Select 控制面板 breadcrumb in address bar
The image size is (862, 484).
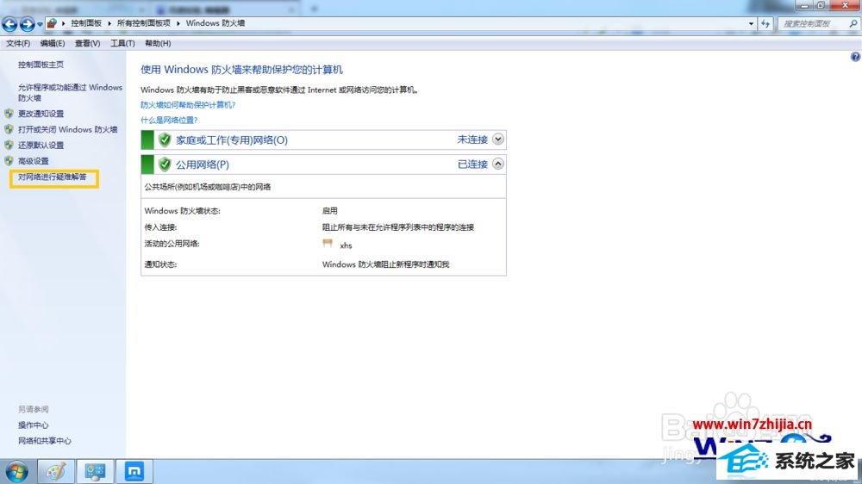click(86, 23)
